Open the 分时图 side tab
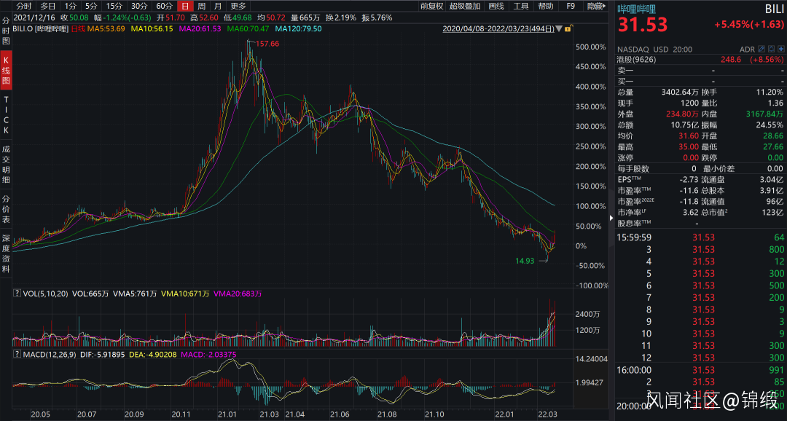 point(6,31)
